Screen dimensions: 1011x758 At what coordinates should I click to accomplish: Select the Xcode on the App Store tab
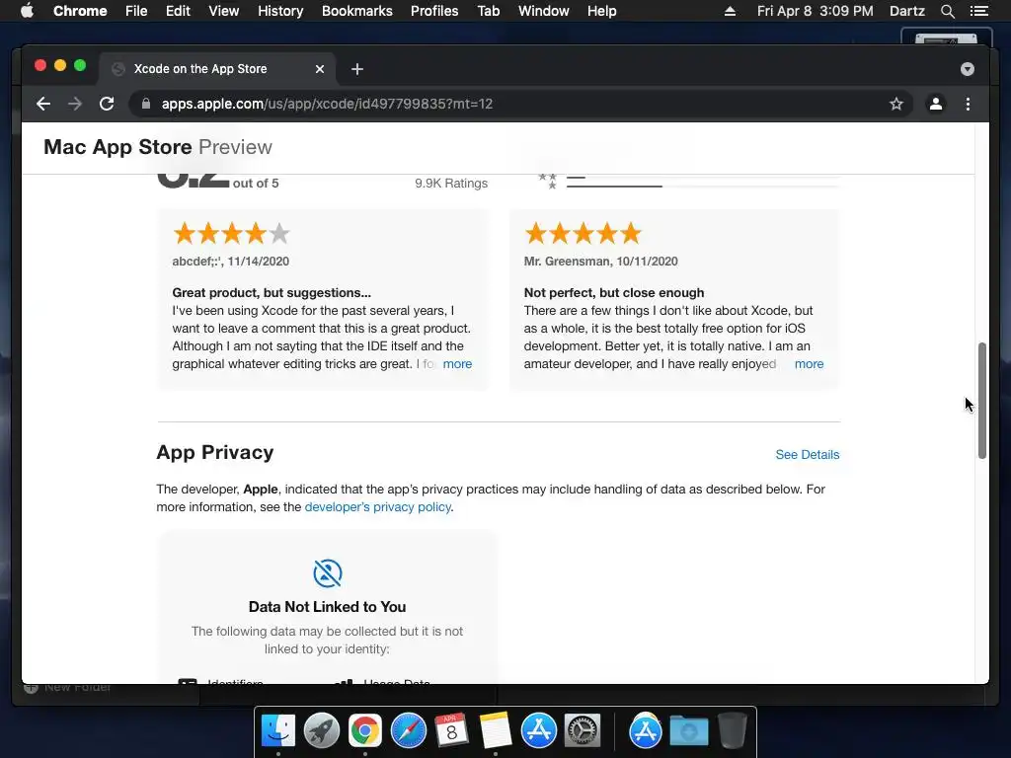[x=217, y=69]
